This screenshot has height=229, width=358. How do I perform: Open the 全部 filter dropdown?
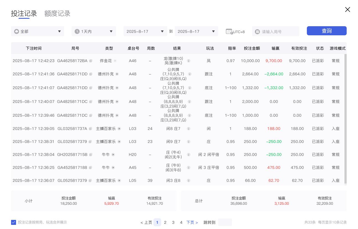coord(38,31)
